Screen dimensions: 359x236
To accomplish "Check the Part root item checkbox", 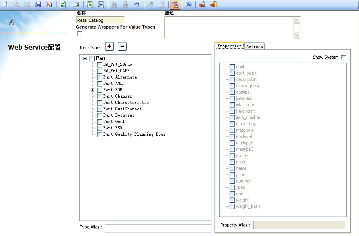I will tap(92, 58).
